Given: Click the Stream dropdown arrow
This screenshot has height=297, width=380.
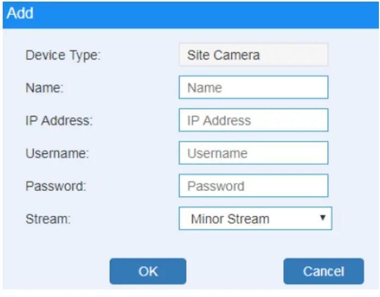Looking at the screenshot, I should [322, 218].
